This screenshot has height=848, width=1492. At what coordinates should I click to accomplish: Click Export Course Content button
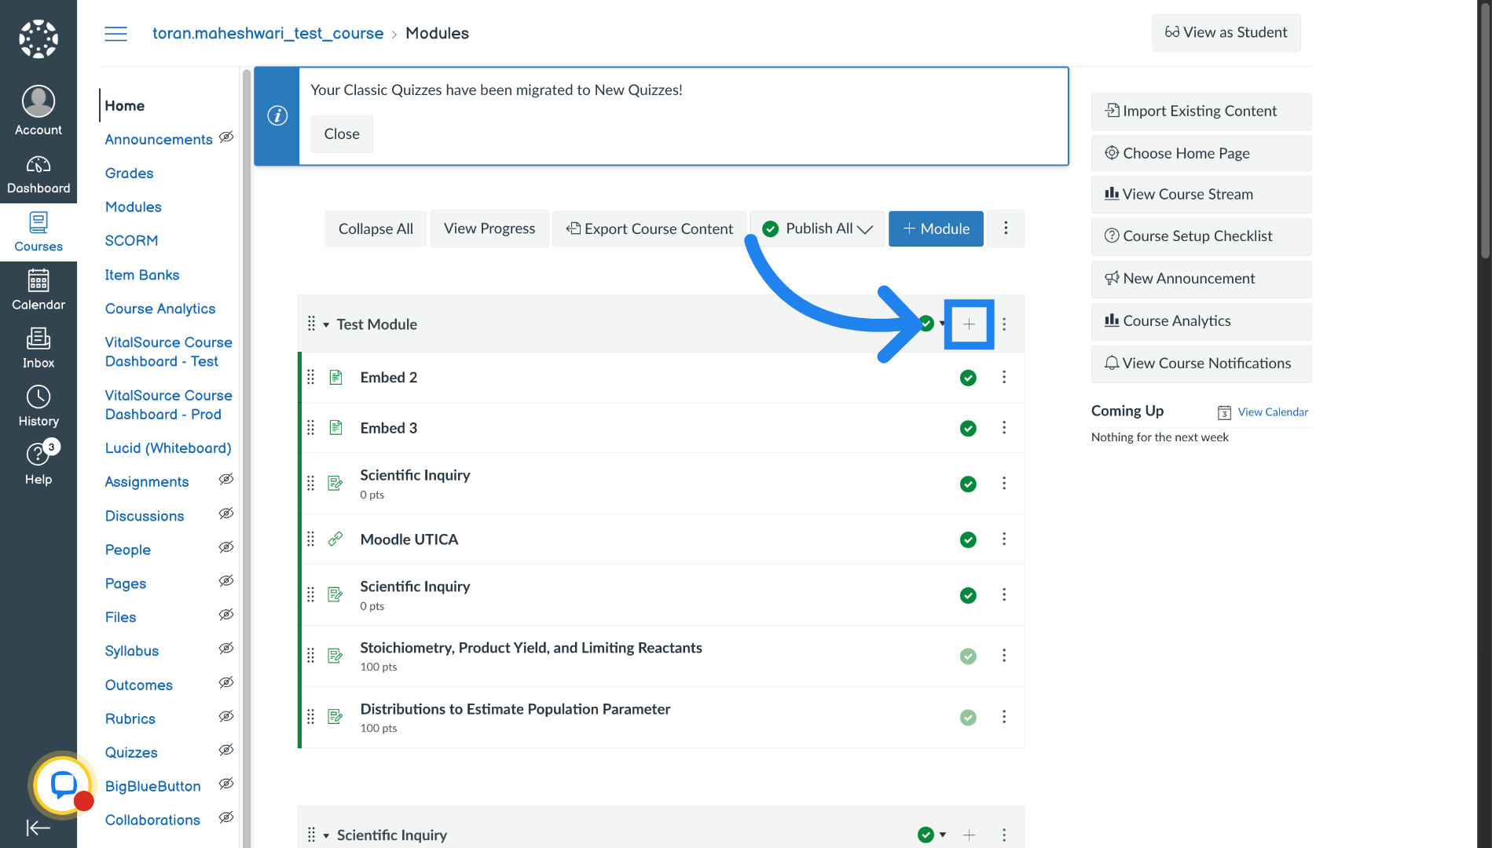coord(650,228)
